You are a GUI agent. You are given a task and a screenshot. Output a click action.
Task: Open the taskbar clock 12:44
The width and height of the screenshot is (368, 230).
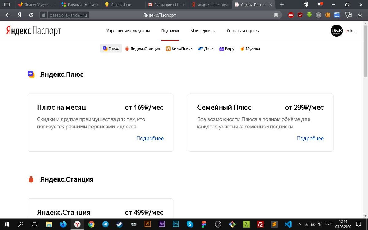(343, 224)
